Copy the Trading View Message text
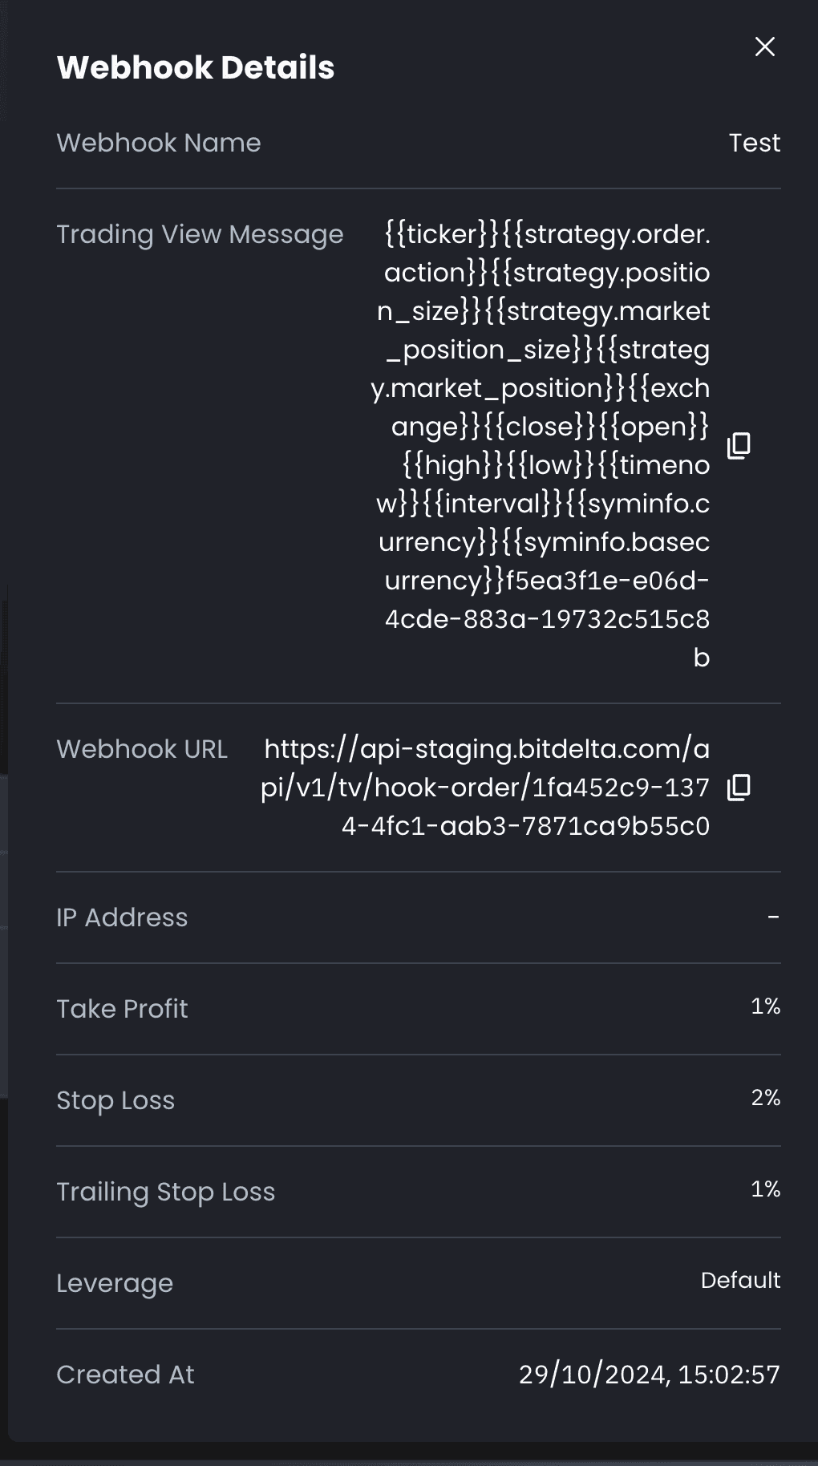 [739, 446]
